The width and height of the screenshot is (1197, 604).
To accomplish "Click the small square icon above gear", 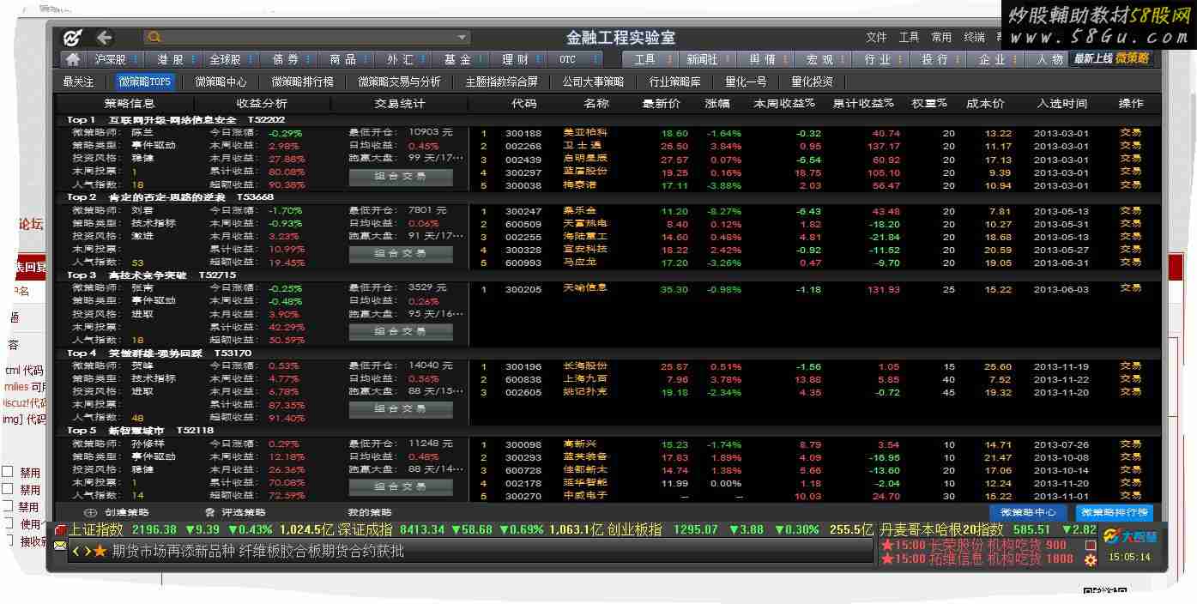I will [1091, 545].
